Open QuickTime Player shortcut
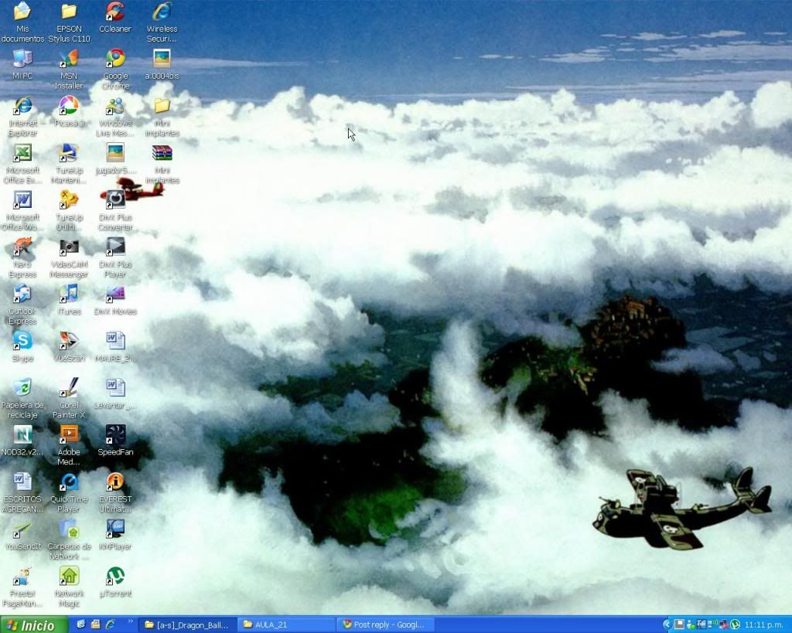Image resolution: width=792 pixels, height=633 pixels. click(69, 483)
